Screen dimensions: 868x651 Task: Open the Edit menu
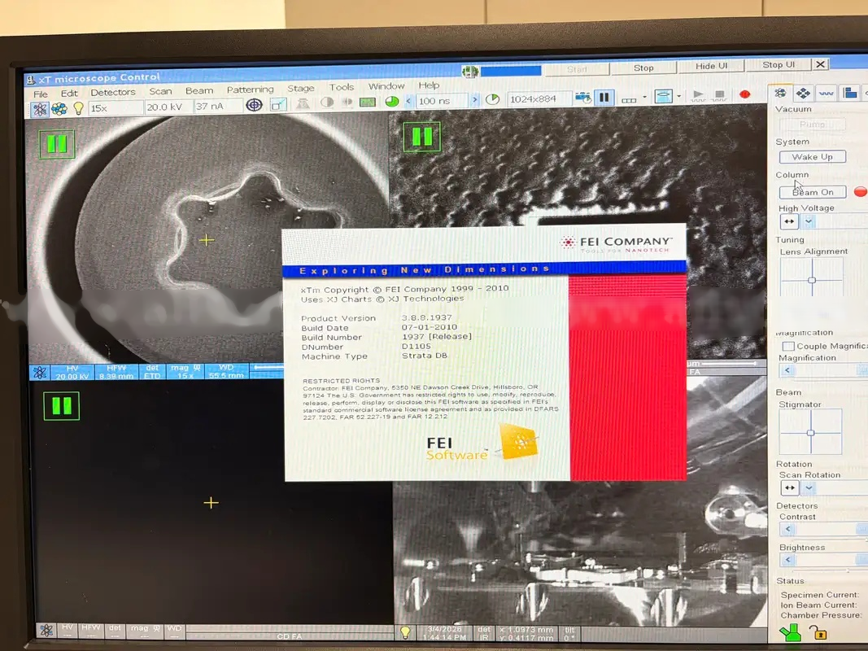coord(69,93)
